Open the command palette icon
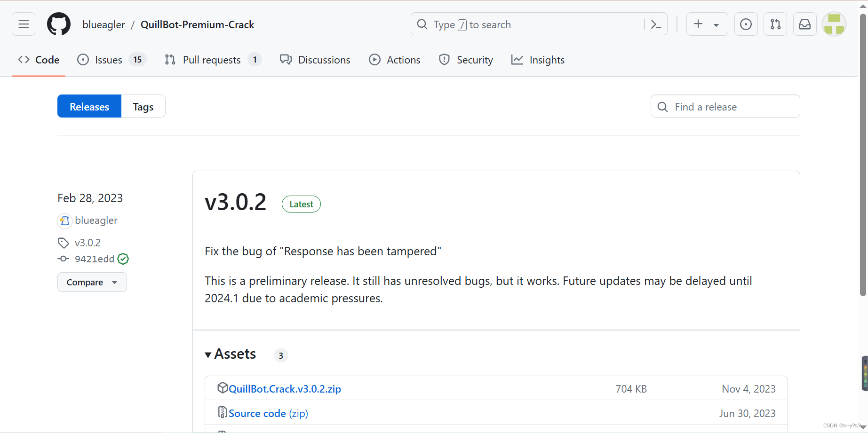Image resolution: width=868 pixels, height=433 pixels. point(656,24)
